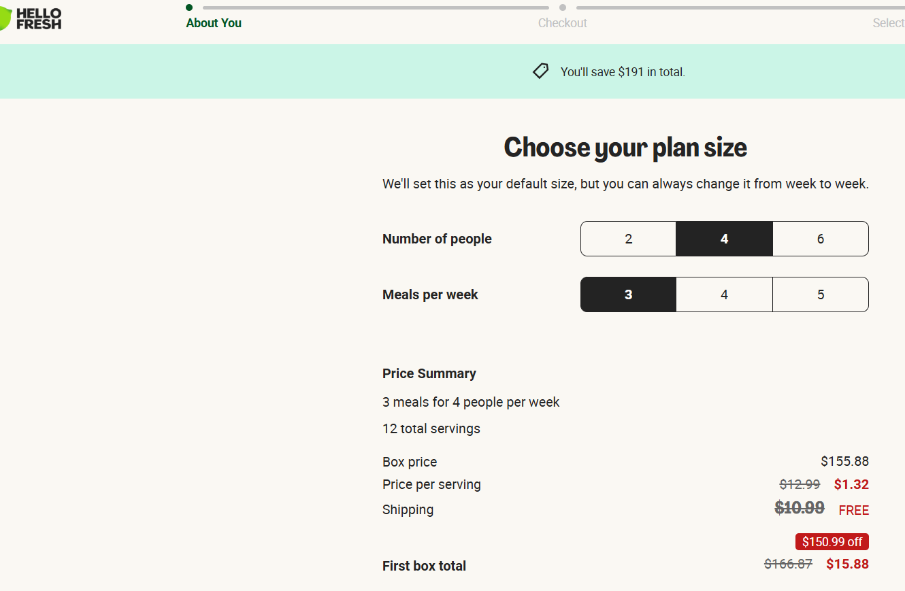Click the FREE shipping label
This screenshot has width=905, height=591.
click(853, 510)
